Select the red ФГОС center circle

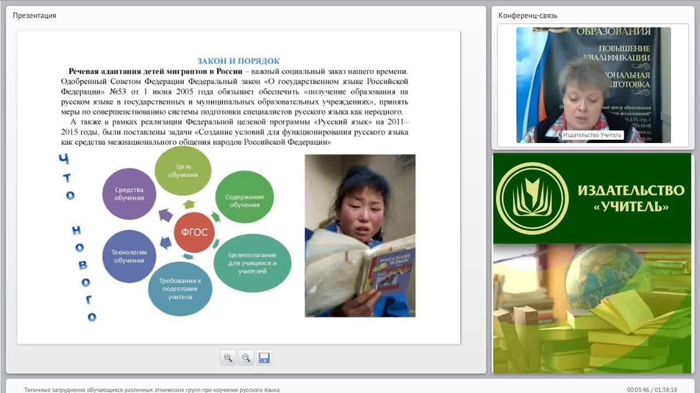point(194,233)
